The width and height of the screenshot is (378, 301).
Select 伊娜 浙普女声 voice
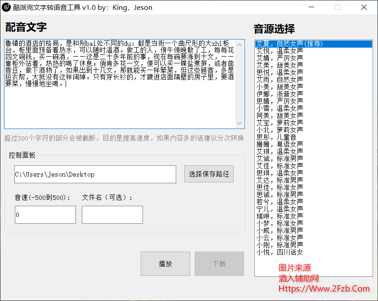292,93
